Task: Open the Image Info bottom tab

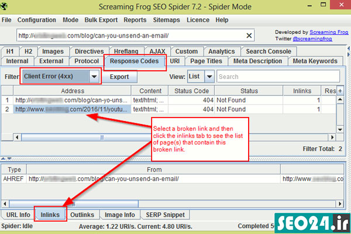Action: [x=120, y=215]
